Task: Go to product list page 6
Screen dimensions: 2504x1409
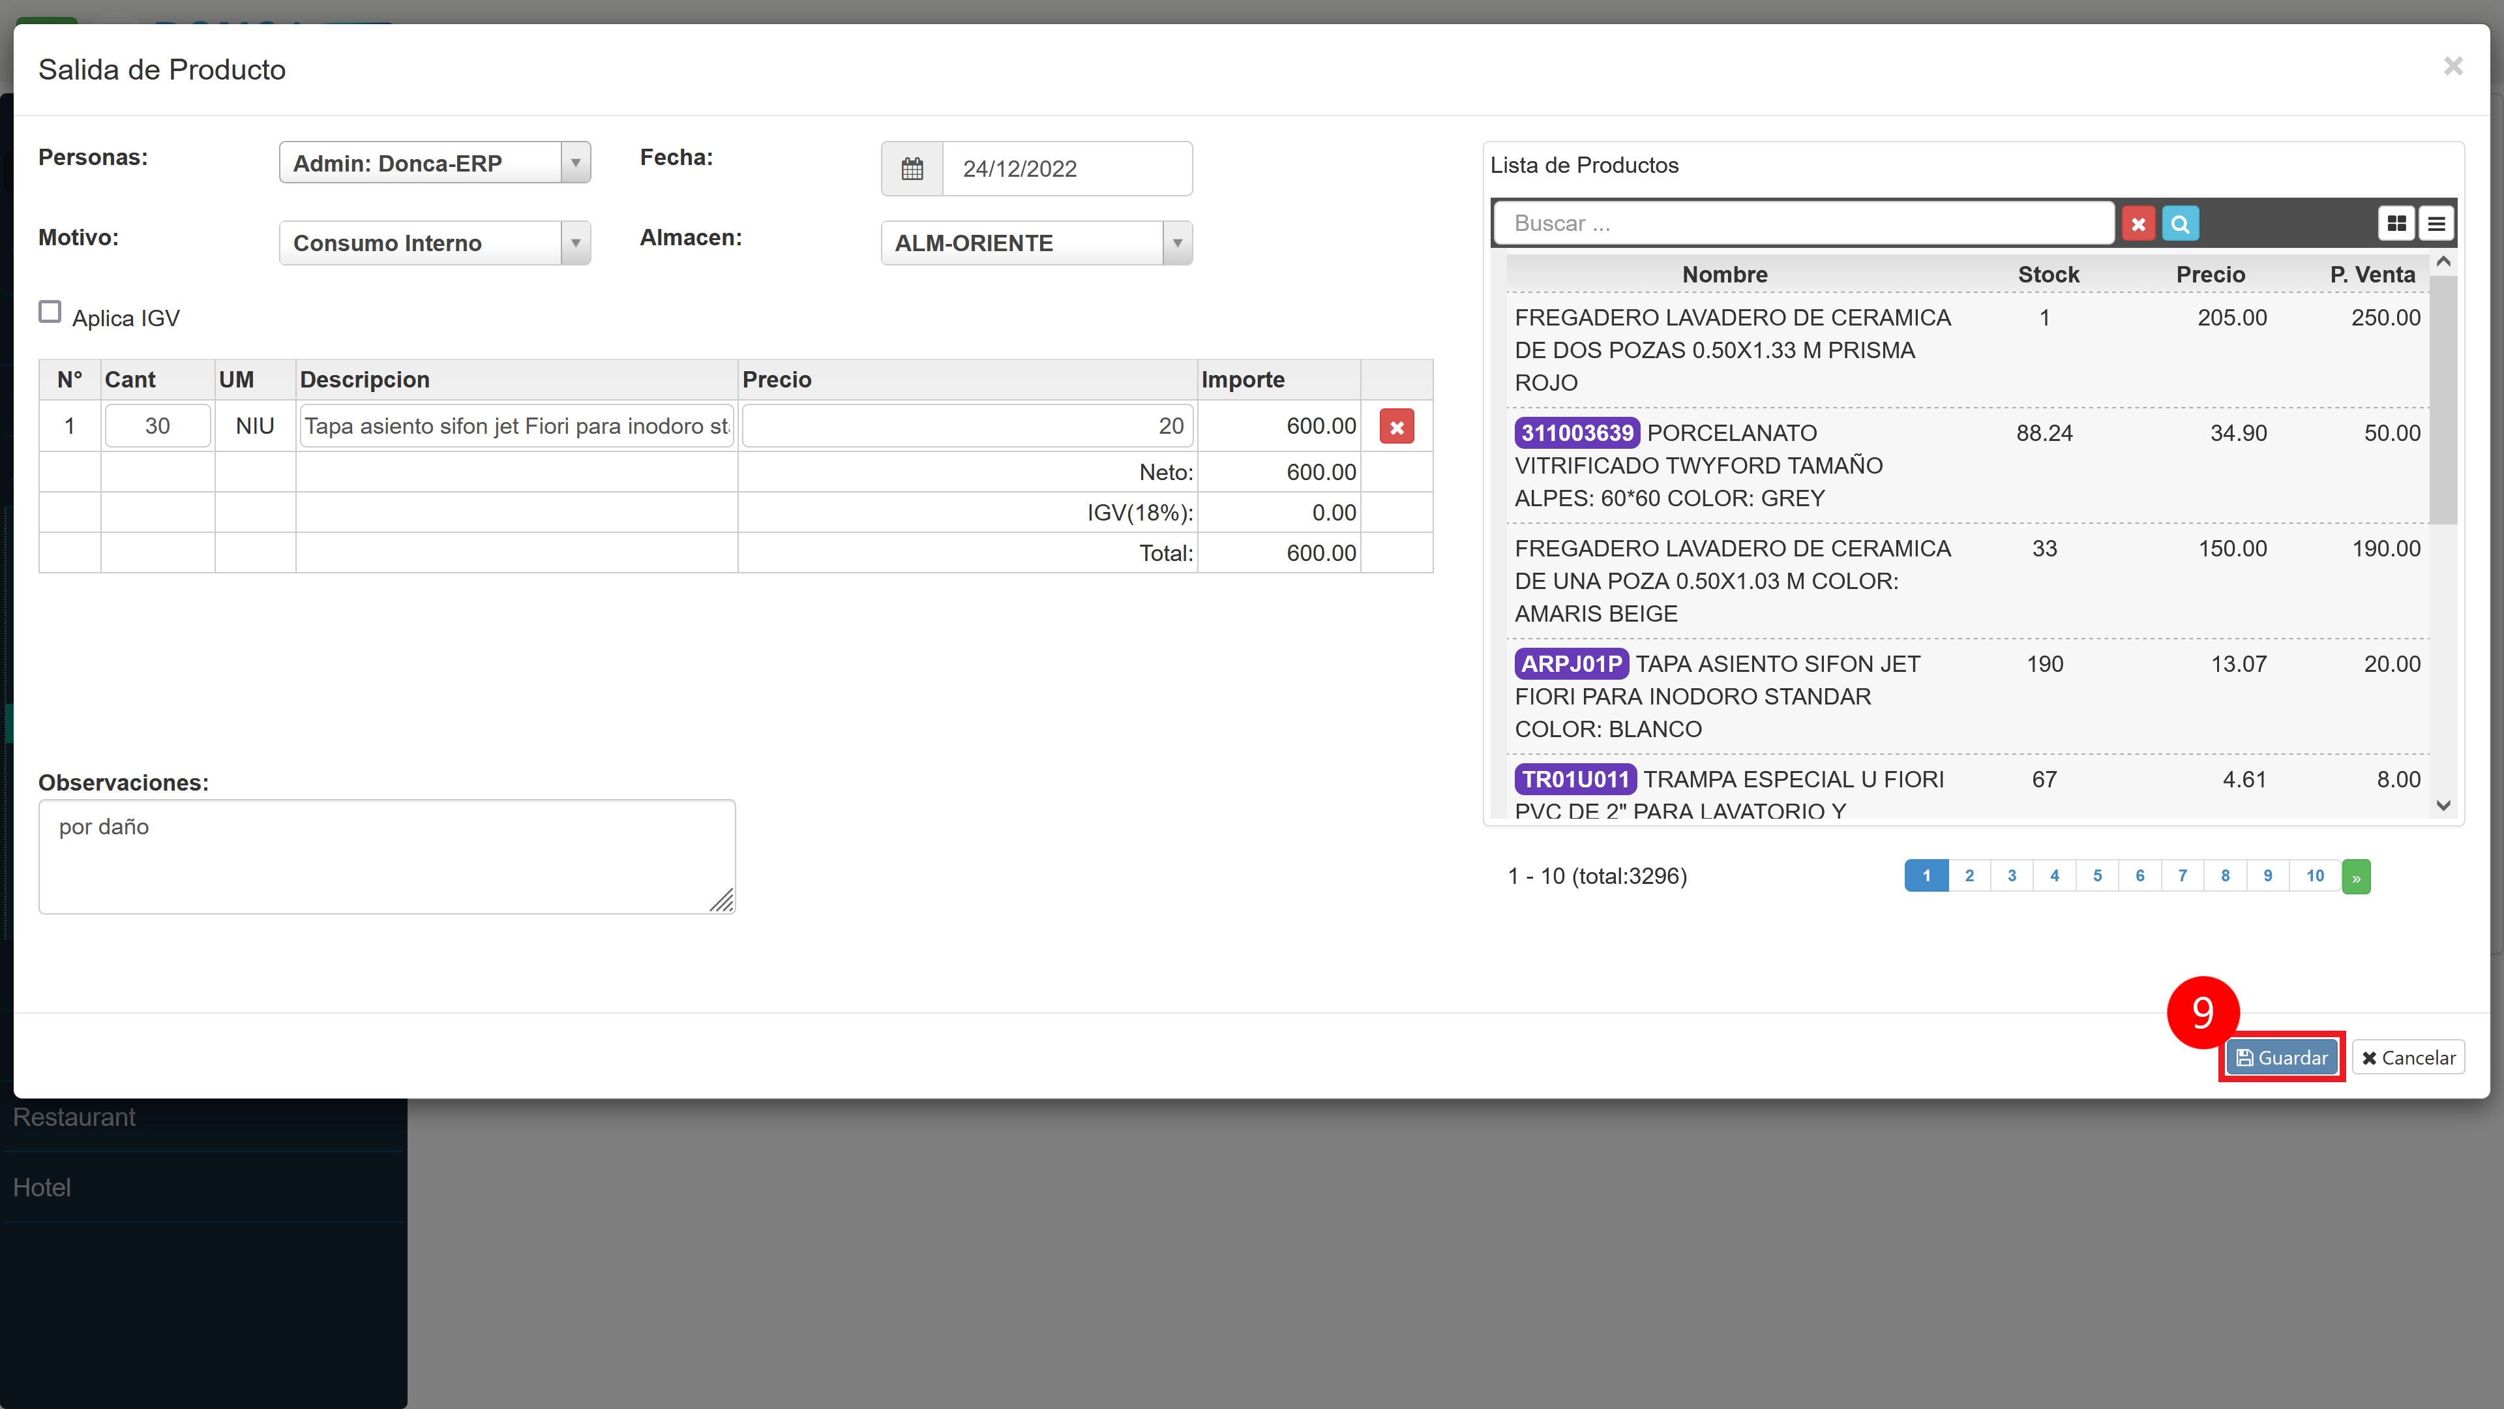Action: 2139,876
